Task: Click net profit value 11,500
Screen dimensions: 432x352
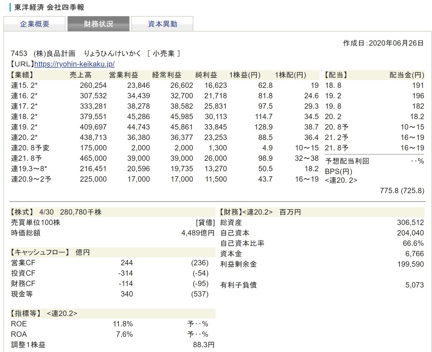Action: tap(216, 179)
